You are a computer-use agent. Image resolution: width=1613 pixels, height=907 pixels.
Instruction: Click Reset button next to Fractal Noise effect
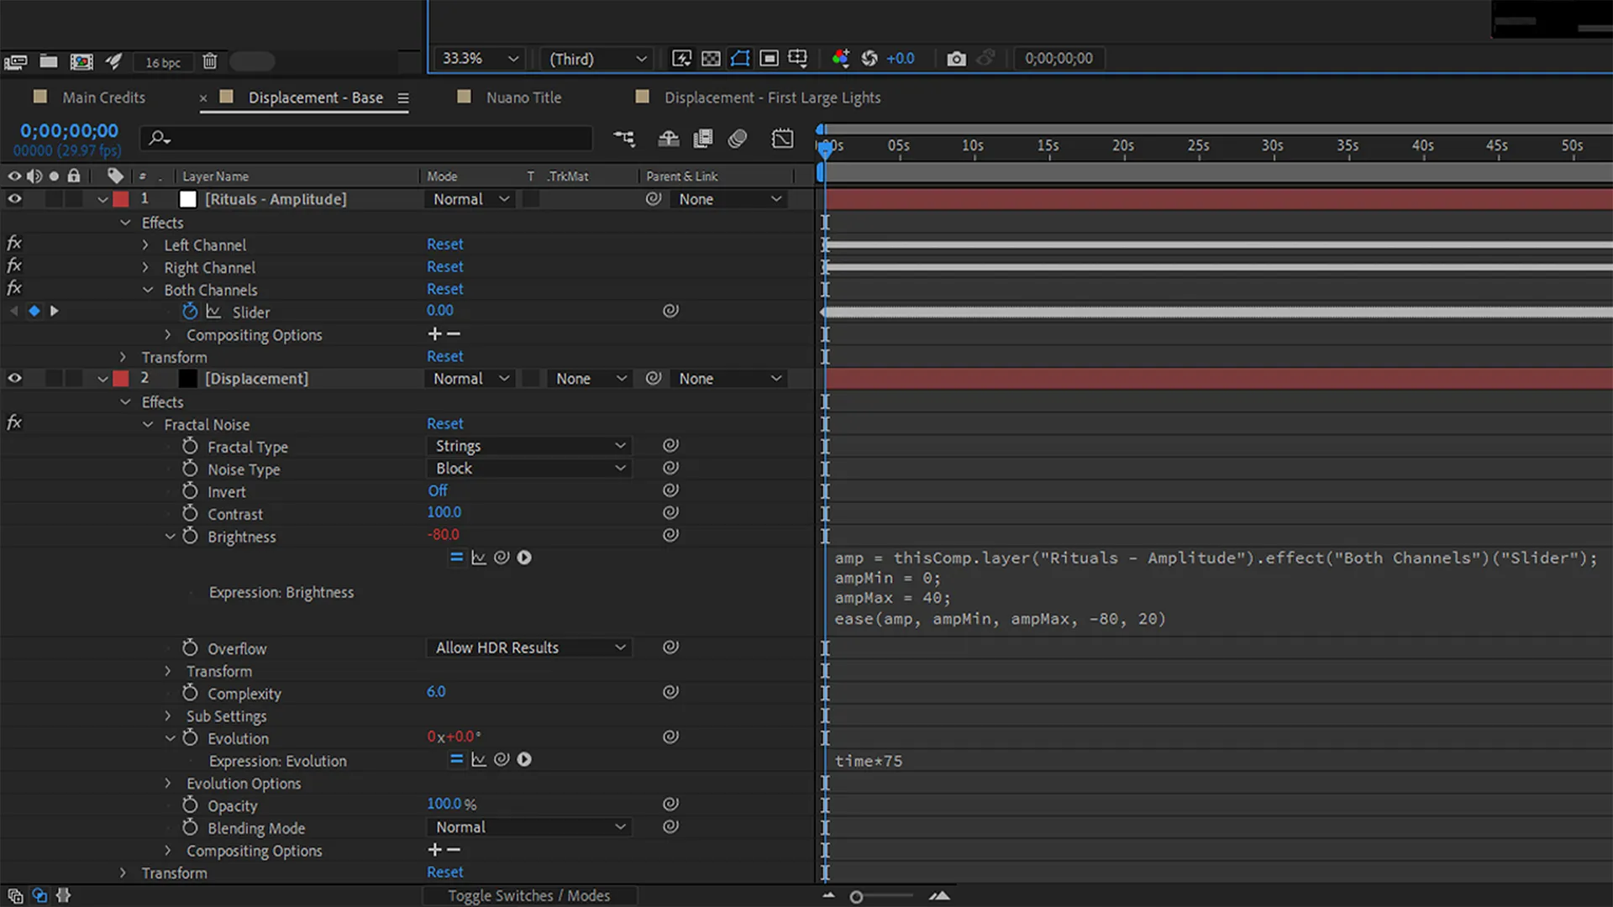(x=444, y=423)
